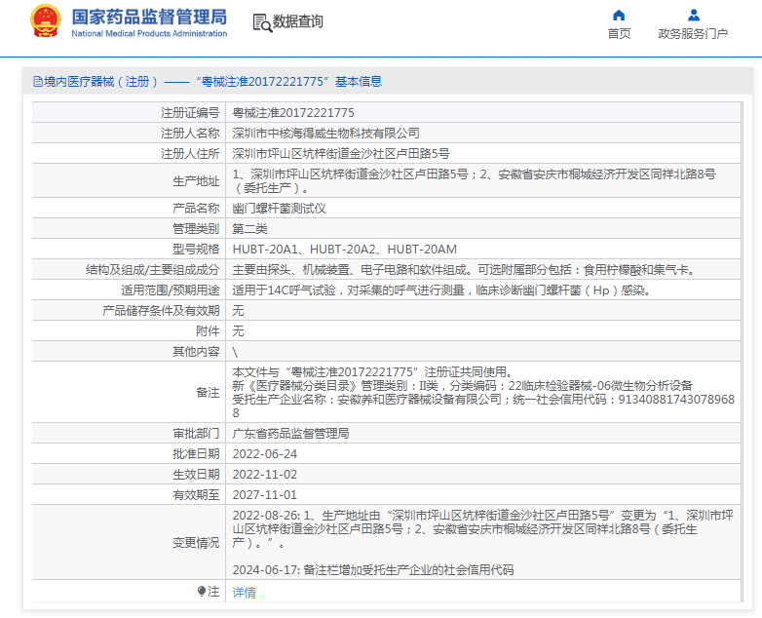Select product name 幽门螺杆菌测试仪
Viewport: 762px width, 618px height.
pos(279,208)
